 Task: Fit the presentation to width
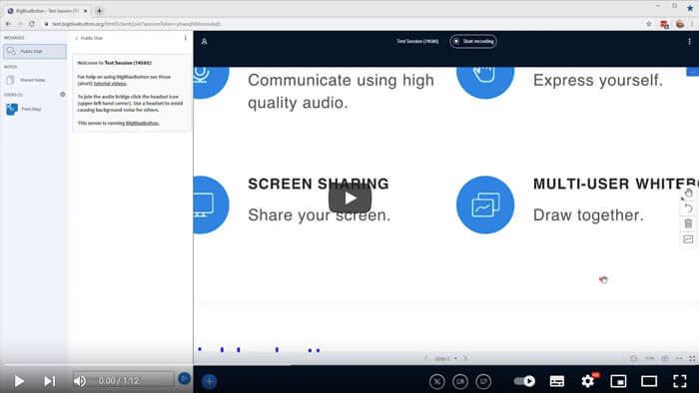(x=679, y=358)
